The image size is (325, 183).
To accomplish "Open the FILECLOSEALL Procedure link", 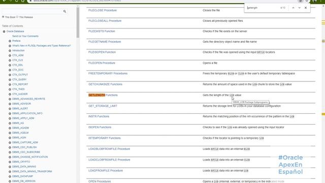I will click(105, 21).
